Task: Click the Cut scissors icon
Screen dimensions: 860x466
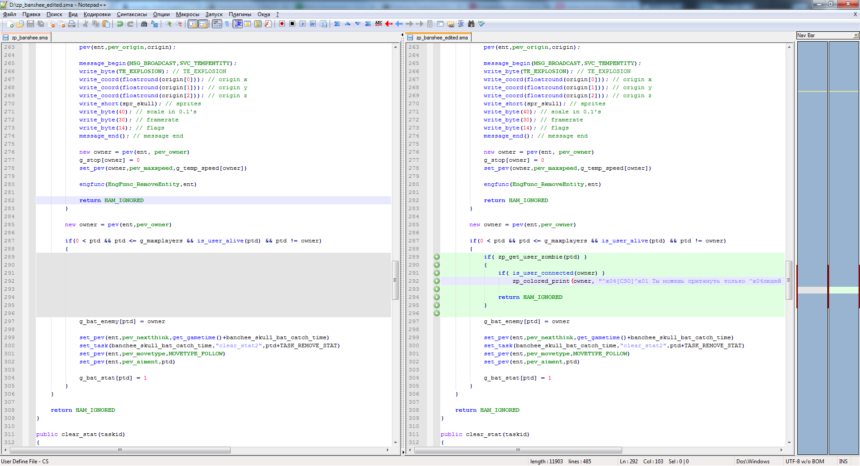Action: 85,24
